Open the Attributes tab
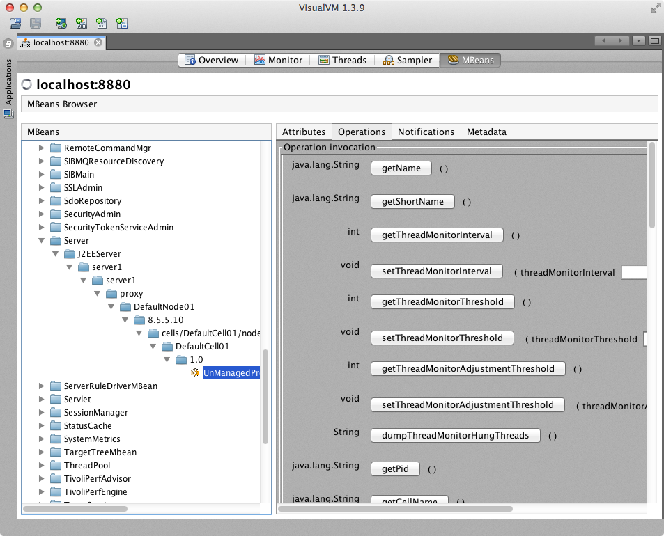The height and width of the screenshot is (536, 664). [304, 132]
